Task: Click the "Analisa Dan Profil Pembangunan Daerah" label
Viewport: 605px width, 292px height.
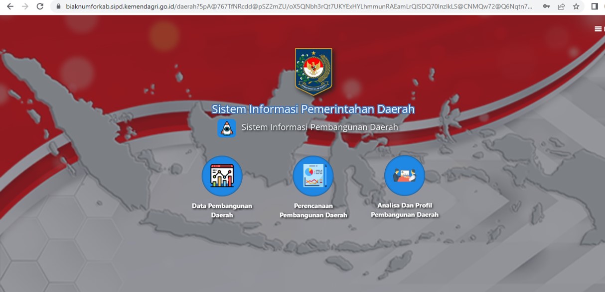Action: click(404, 210)
